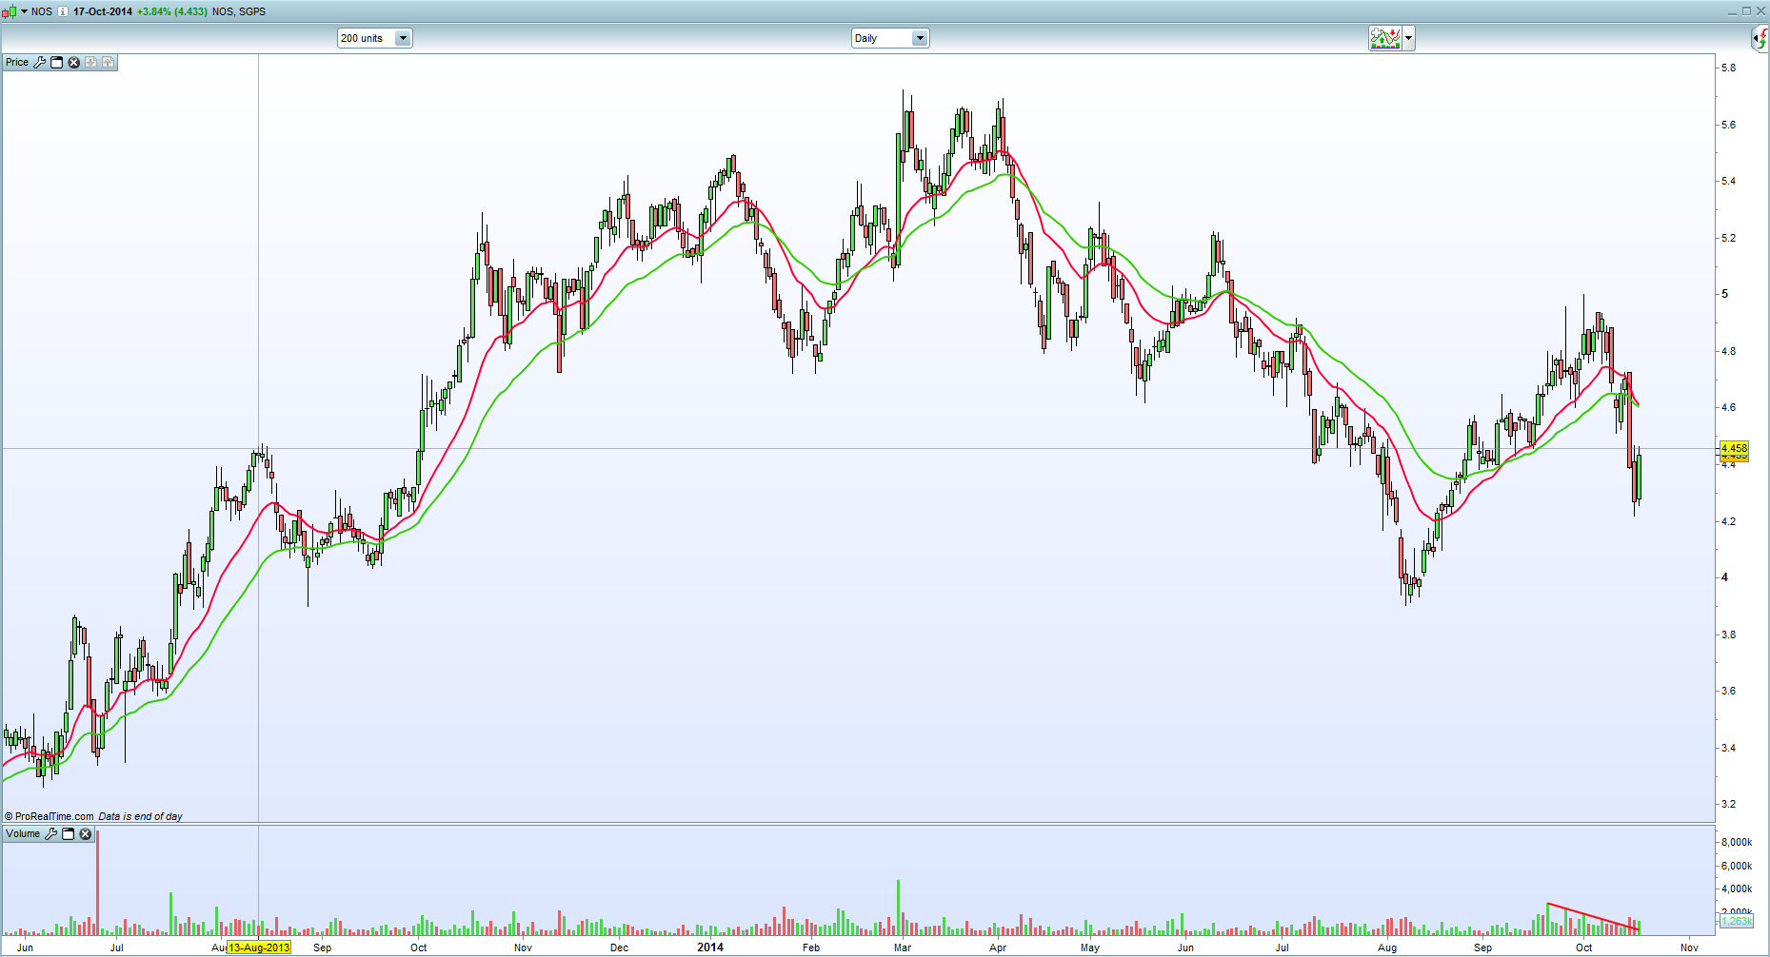
Task: Open Volume panel settings wrench
Action: [x=51, y=833]
